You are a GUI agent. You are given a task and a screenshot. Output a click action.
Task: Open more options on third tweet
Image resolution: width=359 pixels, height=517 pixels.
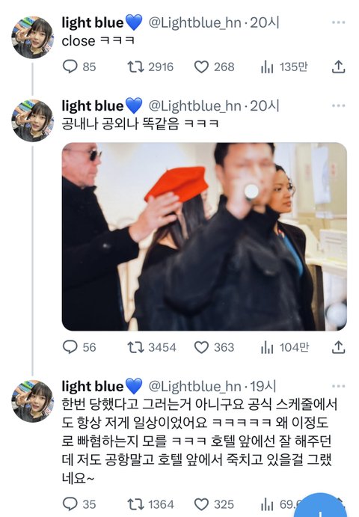pos(338,386)
